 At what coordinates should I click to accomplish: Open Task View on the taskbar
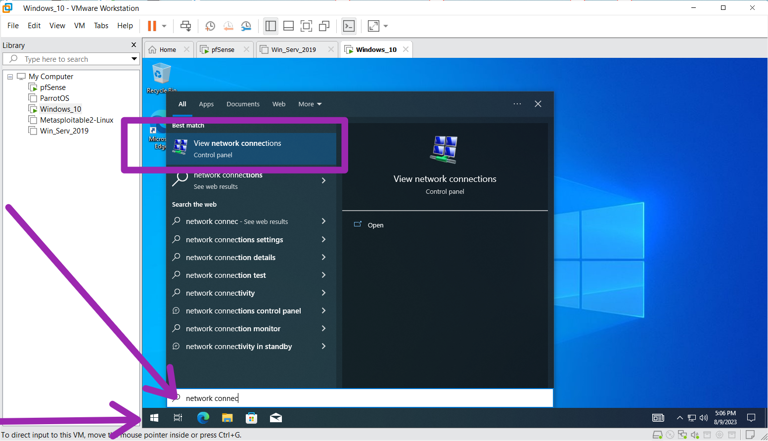[x=178, y=418]
